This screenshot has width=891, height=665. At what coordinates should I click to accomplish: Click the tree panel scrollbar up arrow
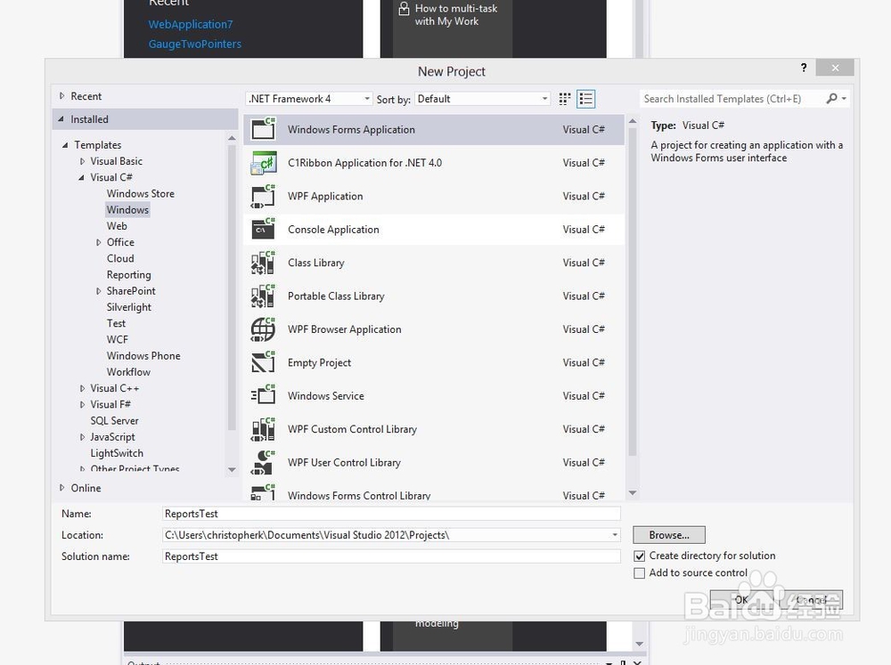point(232,138)
